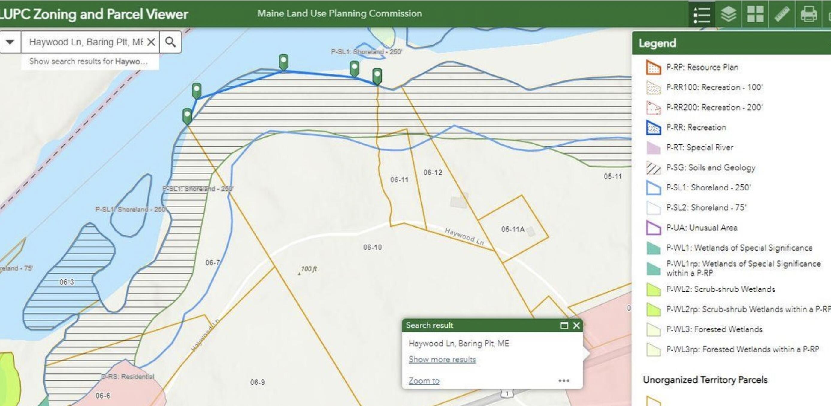
Task: Open the Basemap Gallery grid icon
Action: click(x=755, y=14)
